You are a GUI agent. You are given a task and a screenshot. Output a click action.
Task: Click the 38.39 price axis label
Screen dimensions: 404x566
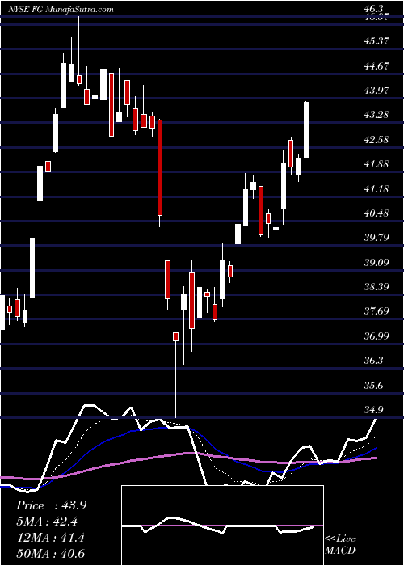(377, 286)
